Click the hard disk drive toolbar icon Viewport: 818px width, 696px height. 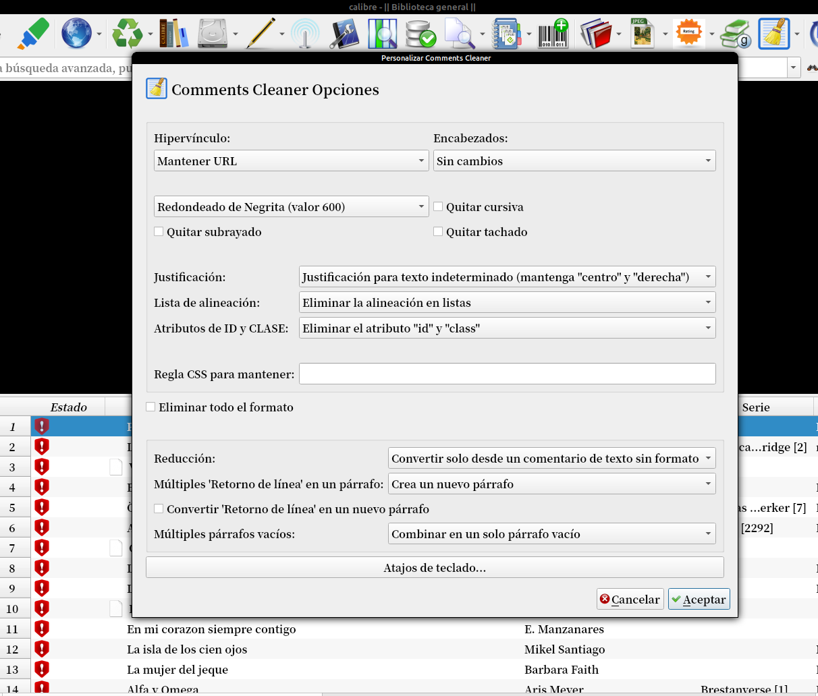pos(213,33)
